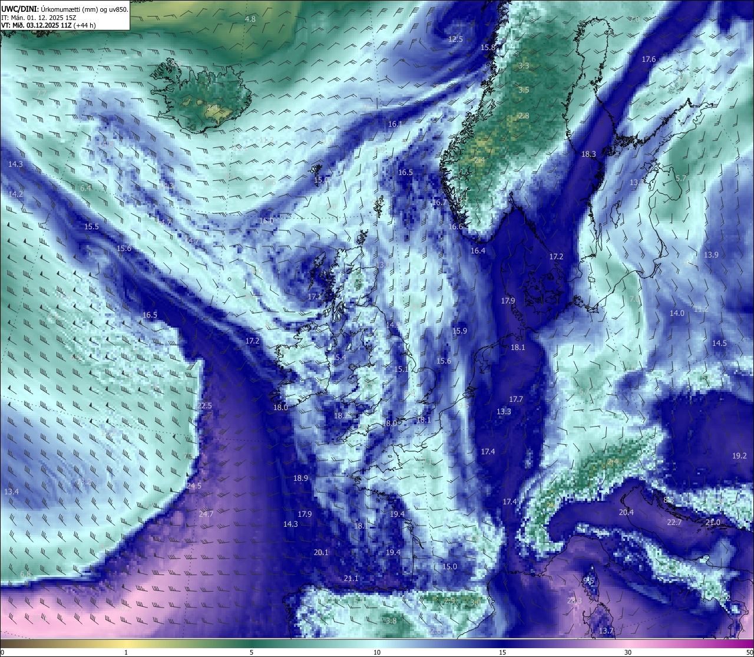Click the 18.9 value west of Brittany
This screenshot has width=754, height=657.
click(301, 478)
